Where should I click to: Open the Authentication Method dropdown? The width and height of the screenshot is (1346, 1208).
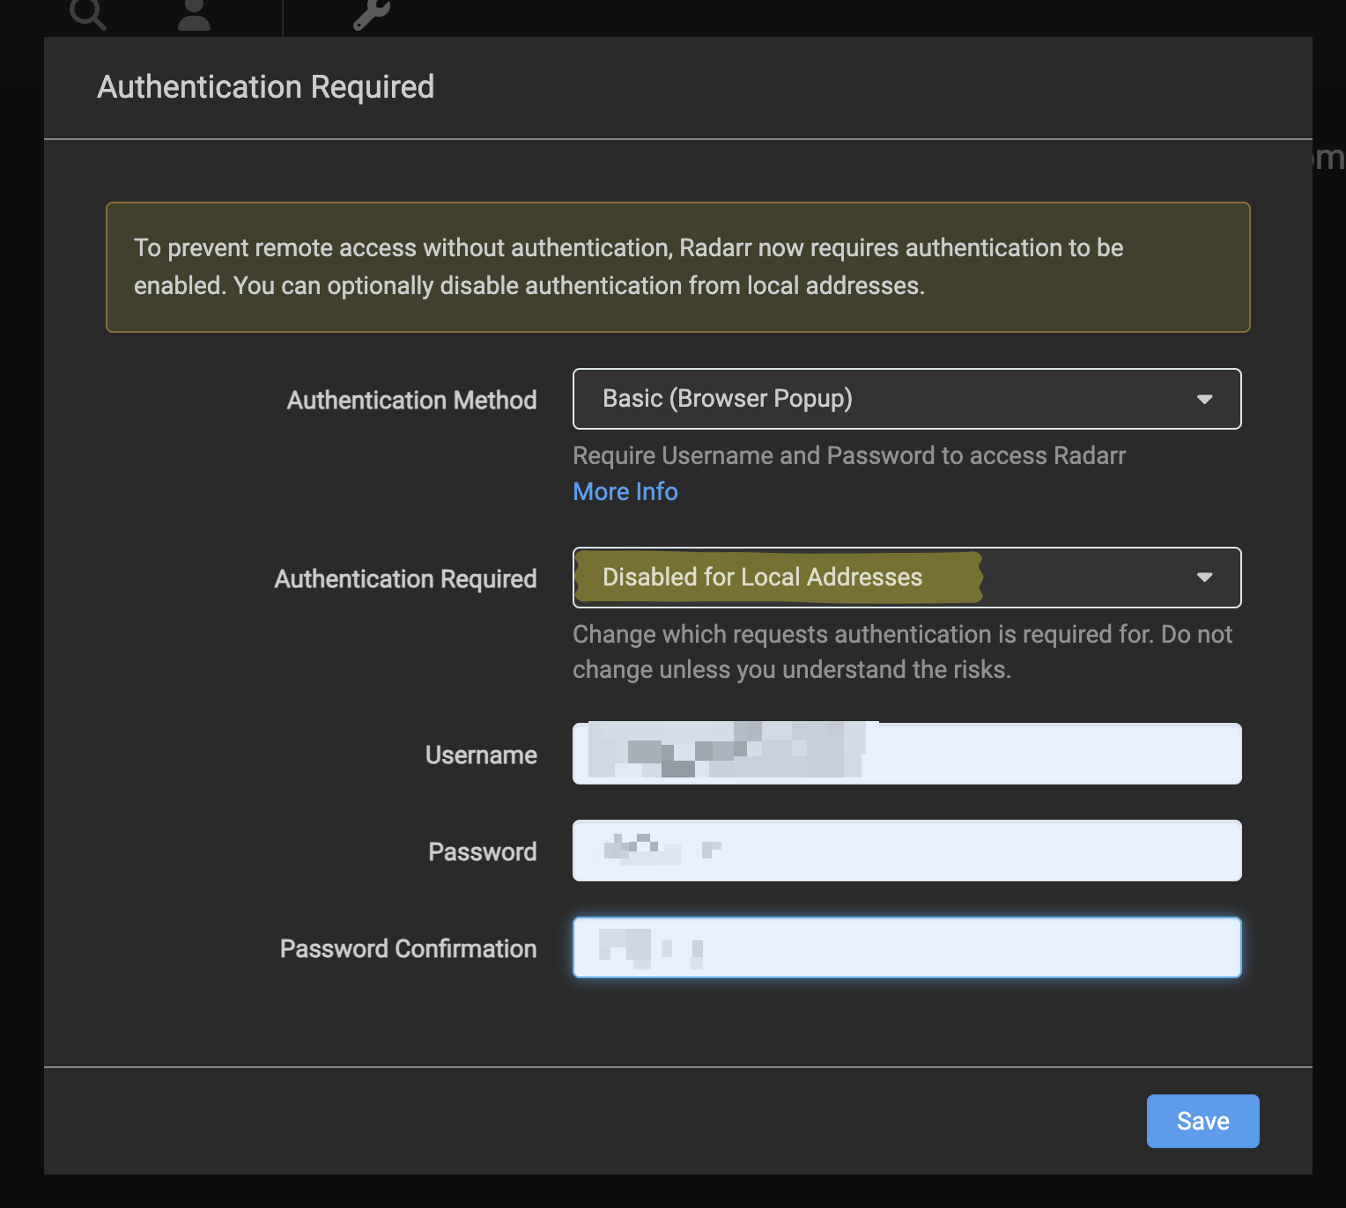coord(906,399)
